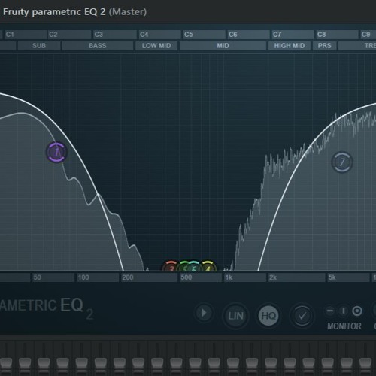Click the checkmark compare button

point(302,316)
